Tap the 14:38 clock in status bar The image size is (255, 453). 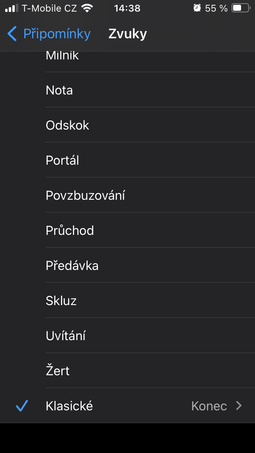tap(127, 8)
